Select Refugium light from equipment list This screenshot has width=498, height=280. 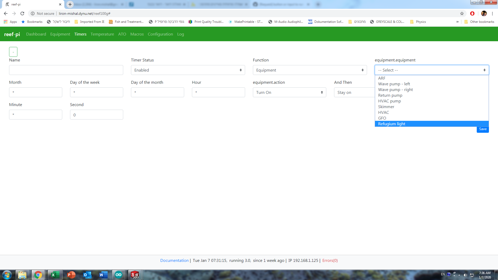(x=392, y=124)
